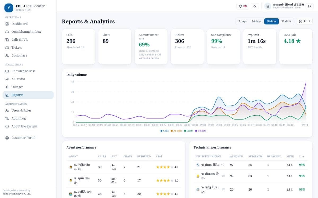318x198 pixels.
Task: Click the AI Studio sparkle icon
Action: pyautogui.click(x=7, y=79)
